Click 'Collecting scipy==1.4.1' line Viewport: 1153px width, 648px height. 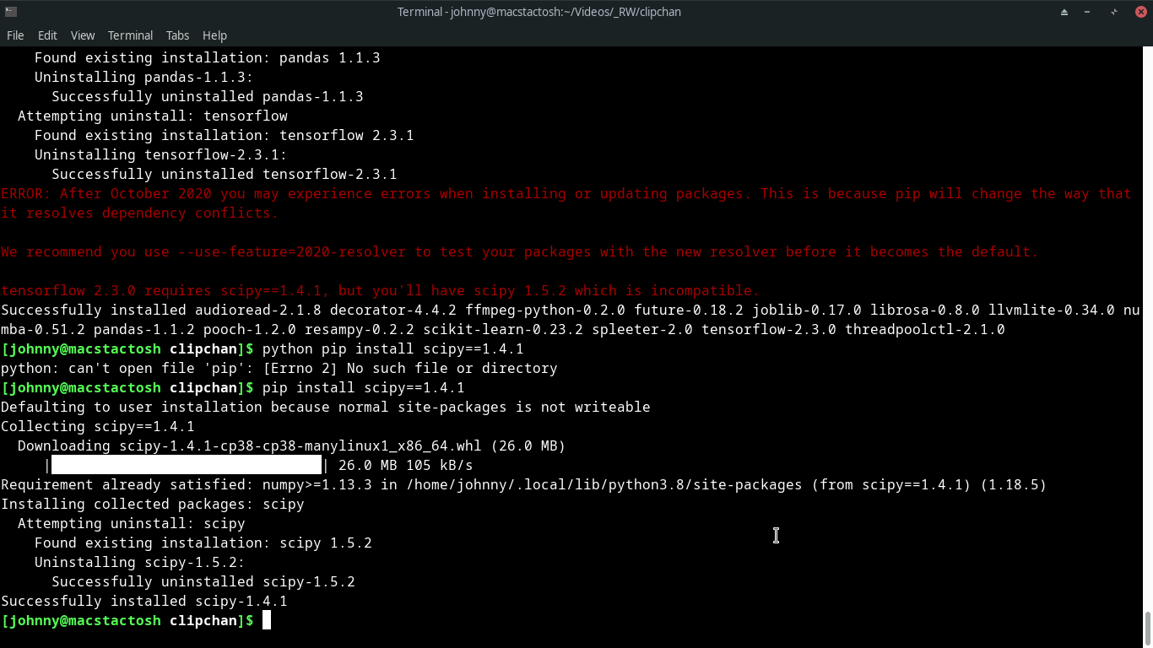pos(97,426)
